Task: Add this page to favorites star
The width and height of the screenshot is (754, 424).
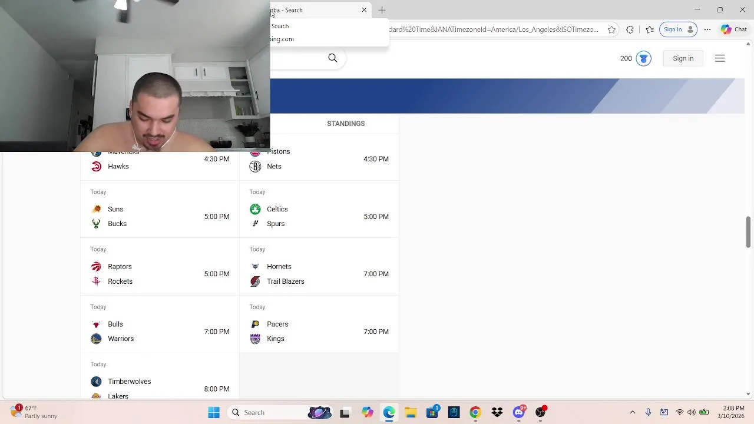Action: [x=611, y=29]
